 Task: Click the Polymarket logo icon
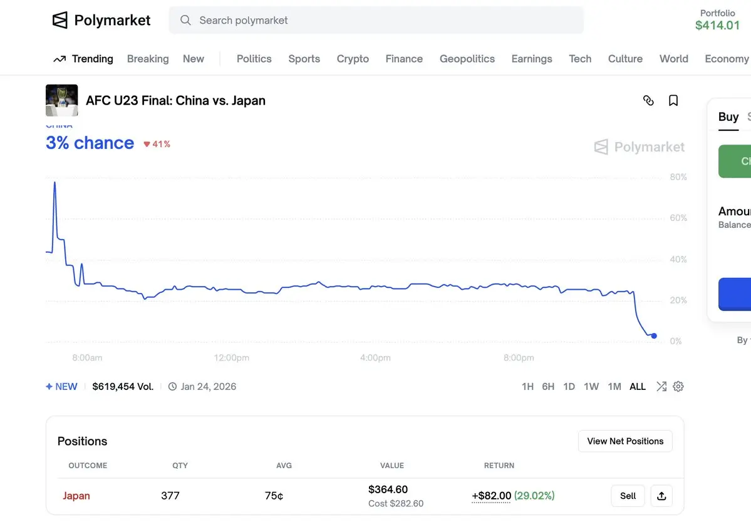(60, 20)
